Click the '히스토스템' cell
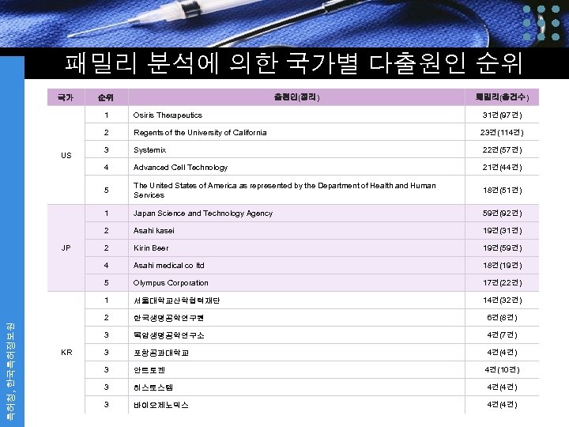This screenshot has width=569, height=427. click(x=296, y=387)
